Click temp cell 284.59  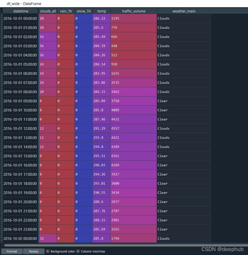tap(101, 46)
